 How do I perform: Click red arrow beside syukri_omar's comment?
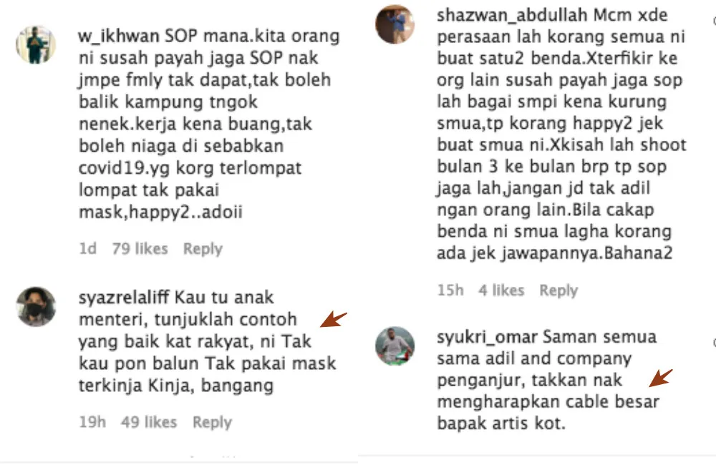tap(661, 378)
